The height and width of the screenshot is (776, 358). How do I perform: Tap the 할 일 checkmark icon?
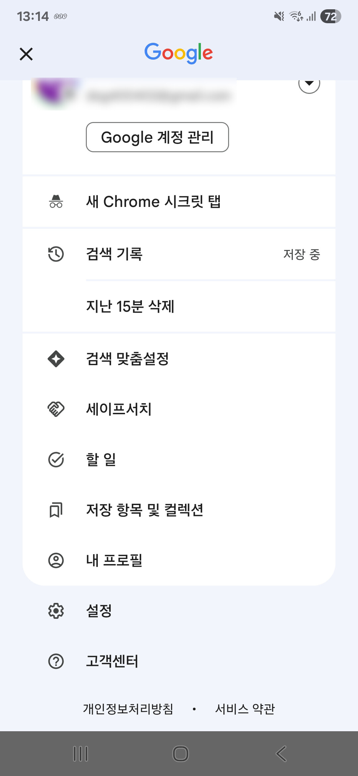pos(56,460)
